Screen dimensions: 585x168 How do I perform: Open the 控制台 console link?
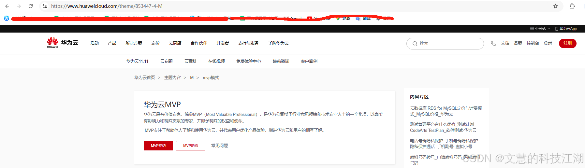pos(533,43)
